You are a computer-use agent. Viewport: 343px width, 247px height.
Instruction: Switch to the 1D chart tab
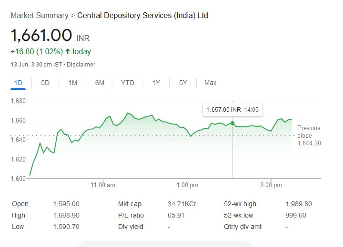click(18, 83)
